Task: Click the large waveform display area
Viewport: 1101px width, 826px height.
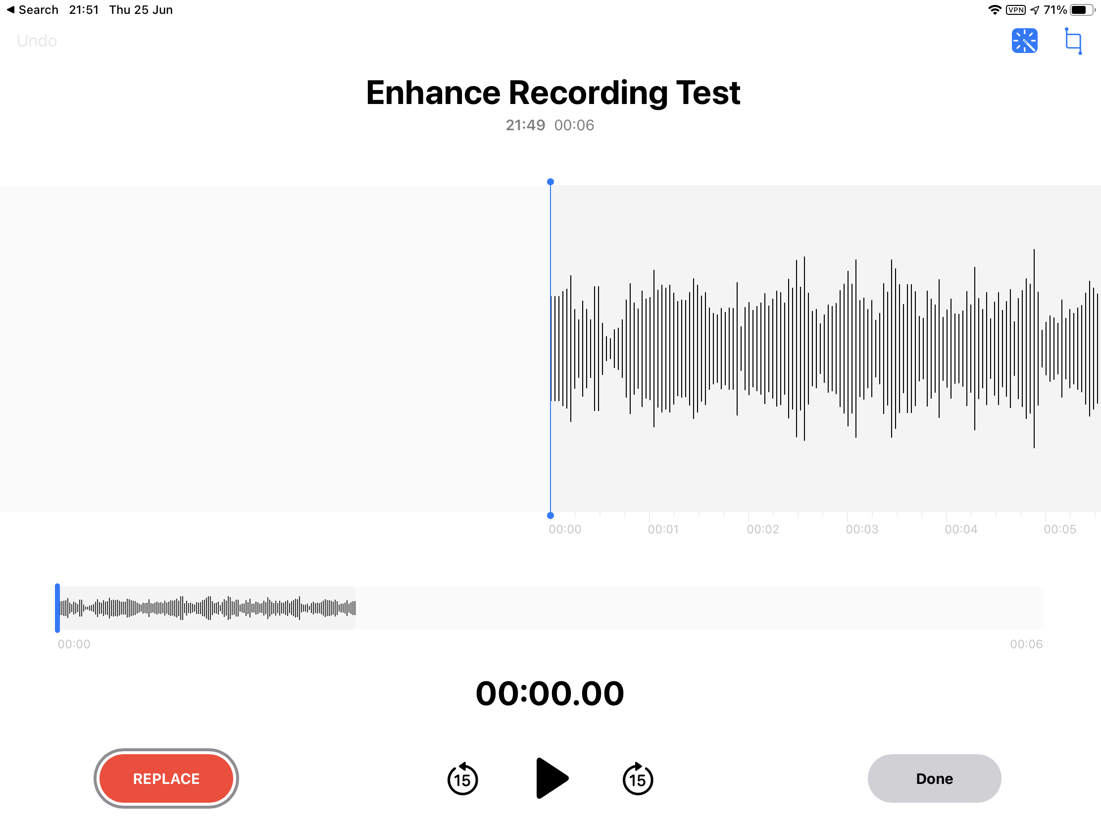Action: tap(550, 349)
